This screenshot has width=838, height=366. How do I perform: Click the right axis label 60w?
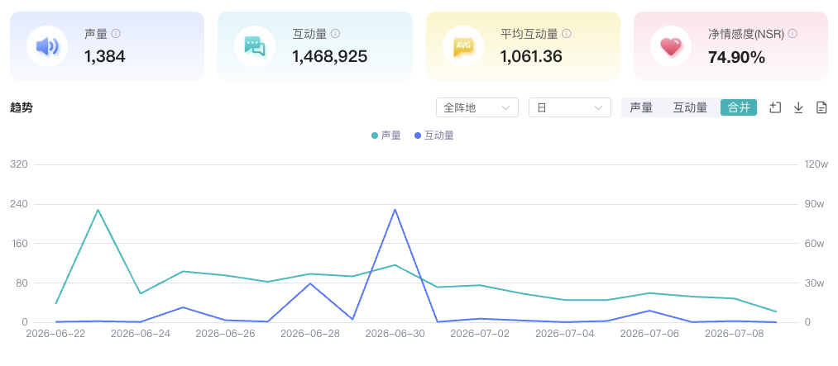pos(814,243)
